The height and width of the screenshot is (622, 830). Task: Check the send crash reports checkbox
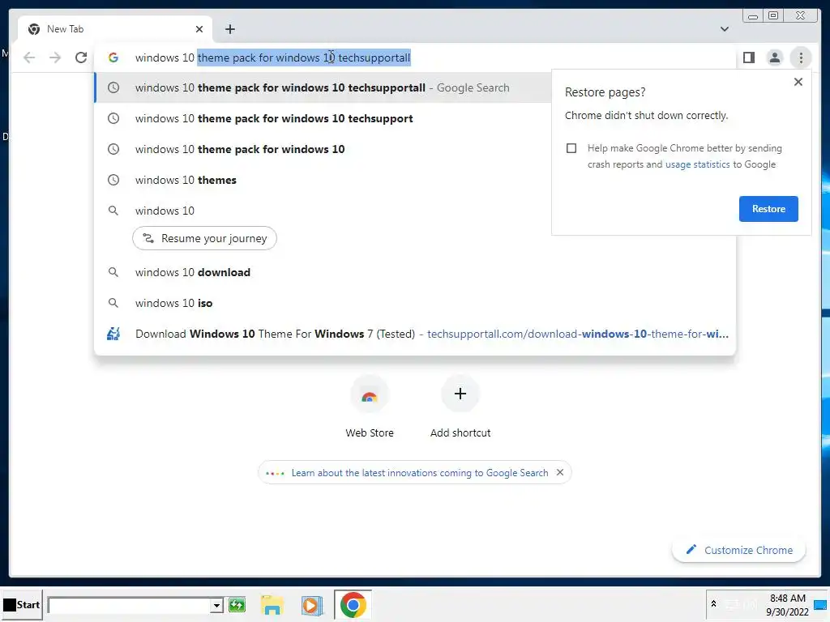pos(571,148)
